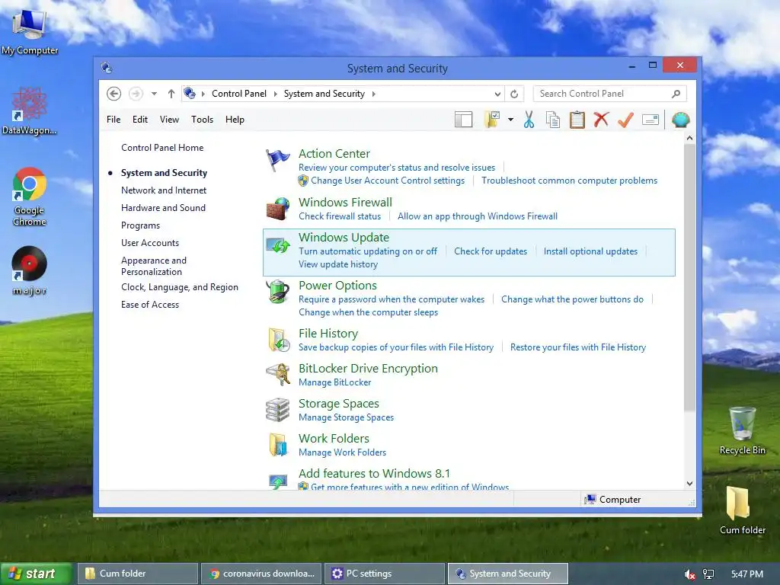
Task: Click the scrollbar up arrow
Action: (689, 139)
